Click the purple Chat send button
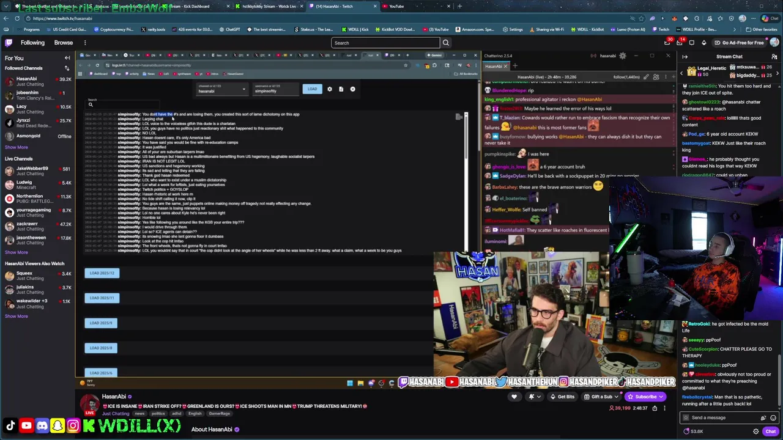 (x=770, y=431)
